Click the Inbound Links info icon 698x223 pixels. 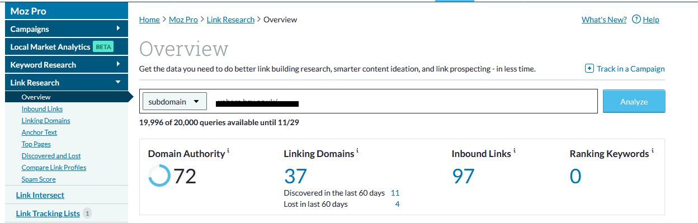click(x=515, y=151)
